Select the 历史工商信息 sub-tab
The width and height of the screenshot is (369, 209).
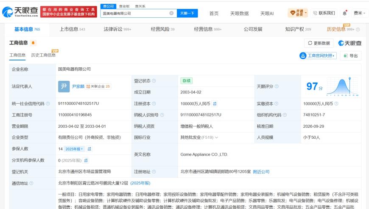(43, 55)
